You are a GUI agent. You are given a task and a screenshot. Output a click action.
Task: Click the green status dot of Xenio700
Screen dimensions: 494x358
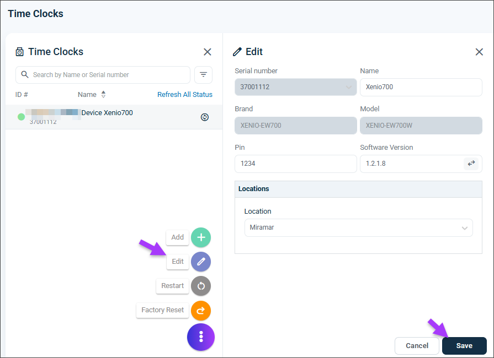[21, 117]
